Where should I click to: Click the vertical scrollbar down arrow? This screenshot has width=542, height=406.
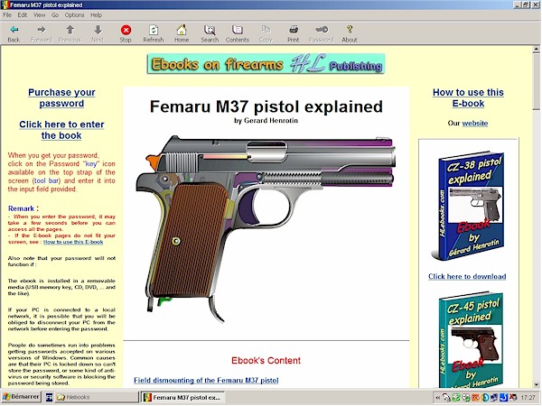tap(536, 384)
